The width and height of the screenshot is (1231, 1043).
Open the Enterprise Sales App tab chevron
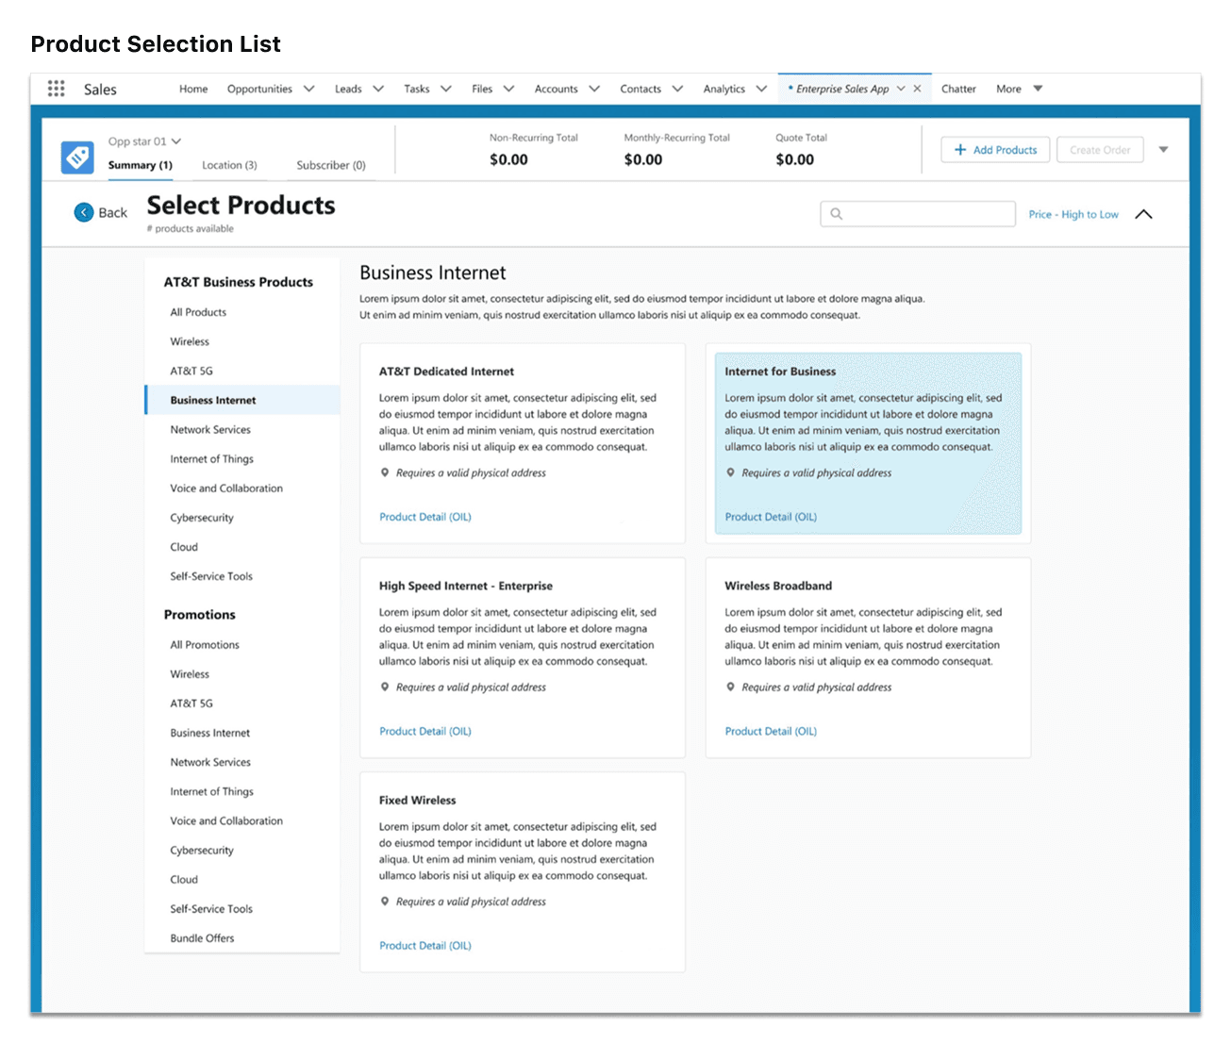pos(901,89)
